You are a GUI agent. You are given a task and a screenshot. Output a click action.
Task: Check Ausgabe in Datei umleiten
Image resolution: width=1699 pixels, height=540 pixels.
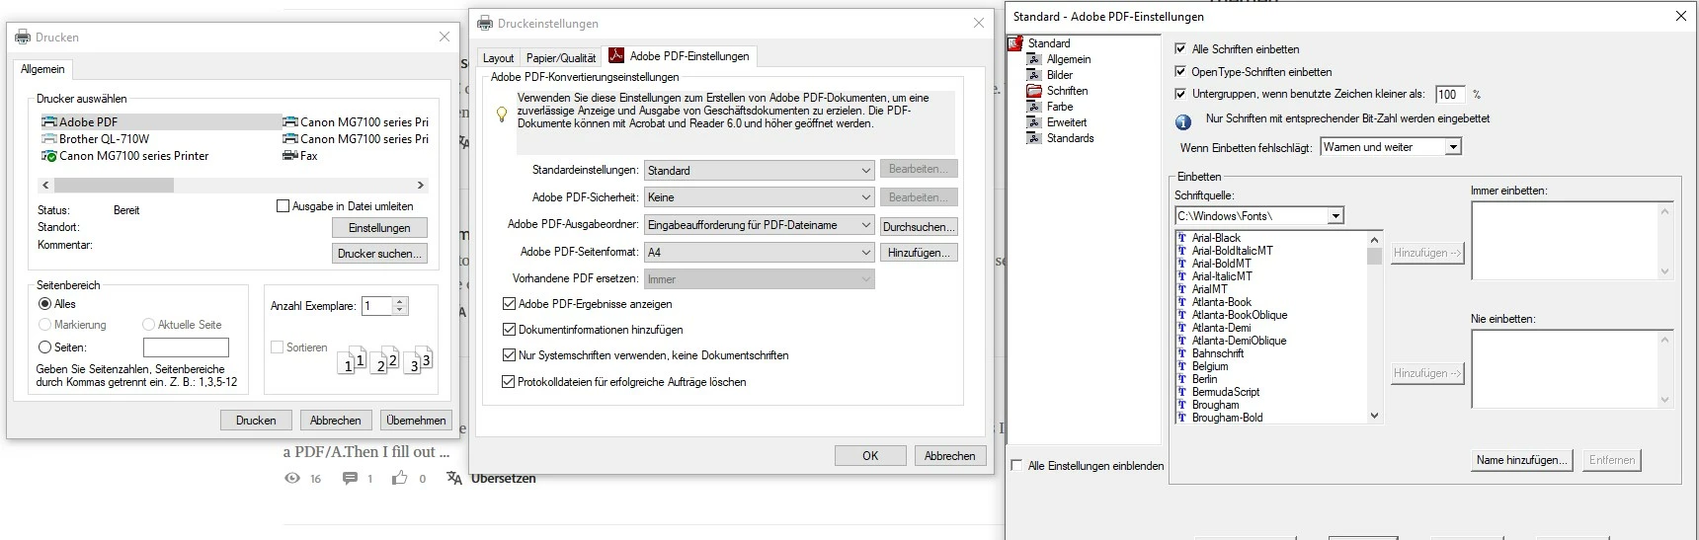coord(283,206)
